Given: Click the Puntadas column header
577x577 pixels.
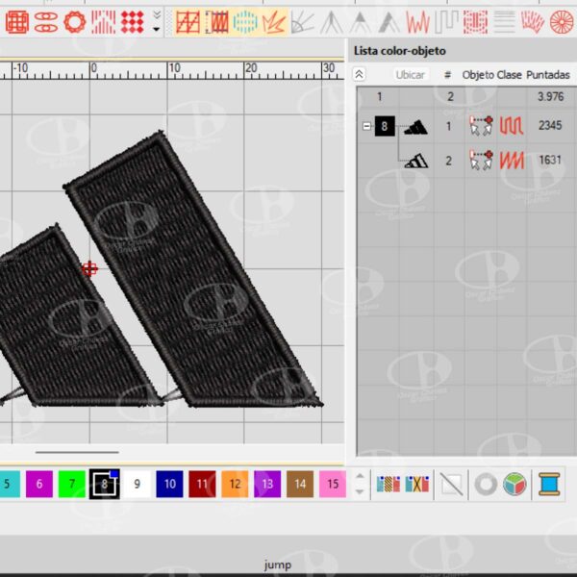Looking at the screenshot, I should coord(548,75).
